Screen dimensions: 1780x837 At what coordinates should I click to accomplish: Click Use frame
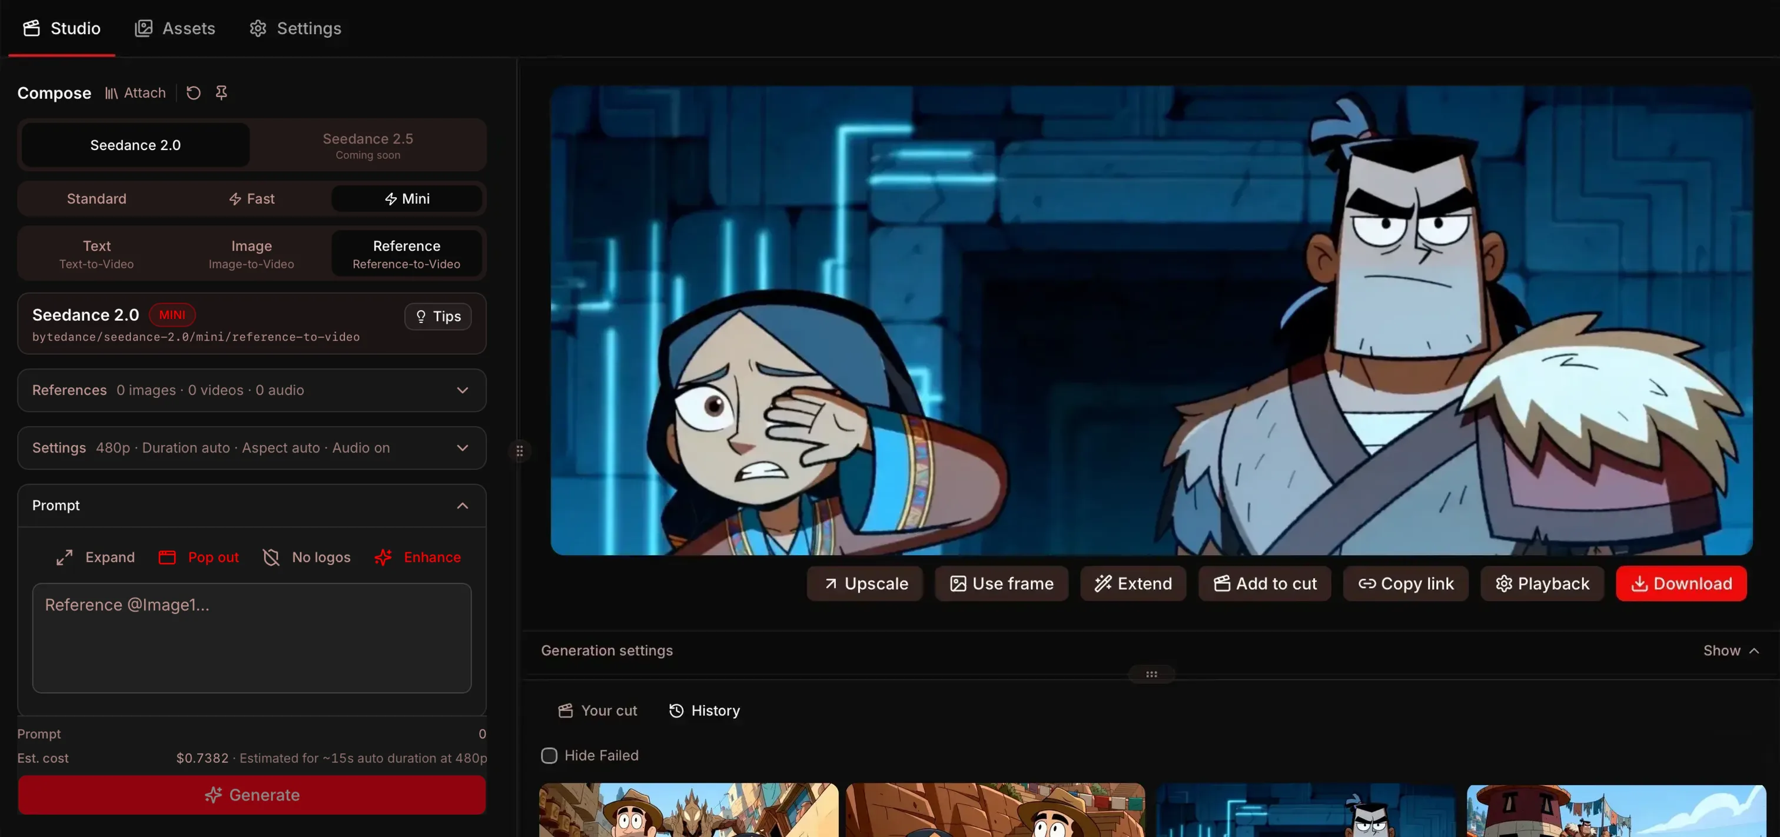[1002, 584]
